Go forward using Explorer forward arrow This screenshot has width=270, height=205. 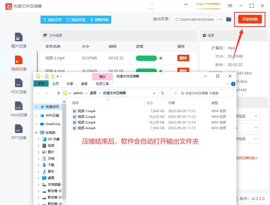46,93
